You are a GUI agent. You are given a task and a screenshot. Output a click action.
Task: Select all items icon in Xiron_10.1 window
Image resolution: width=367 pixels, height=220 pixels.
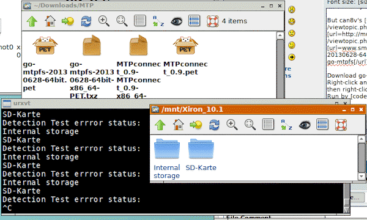(x=322, y=124)
